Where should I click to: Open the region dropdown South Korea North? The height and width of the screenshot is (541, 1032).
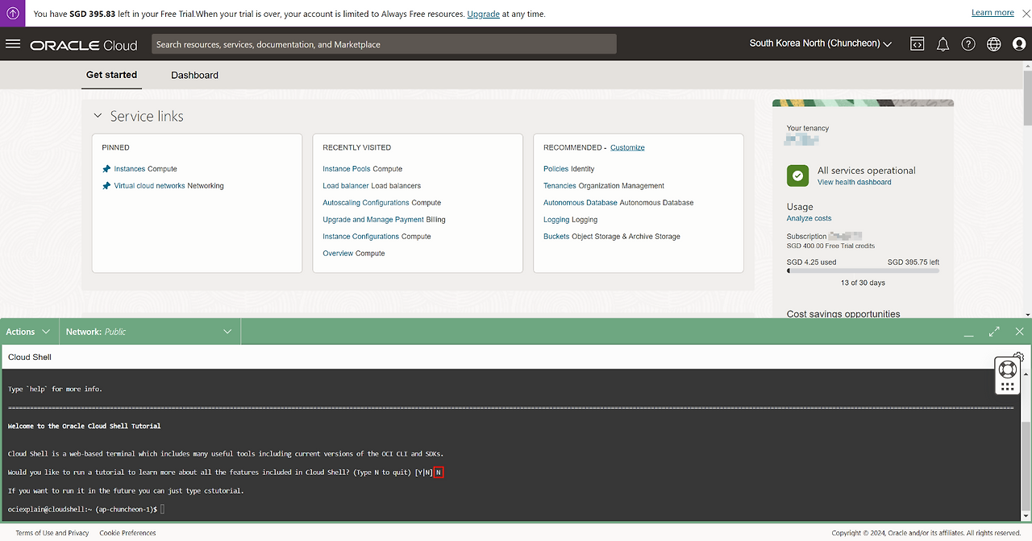point(820,43)
